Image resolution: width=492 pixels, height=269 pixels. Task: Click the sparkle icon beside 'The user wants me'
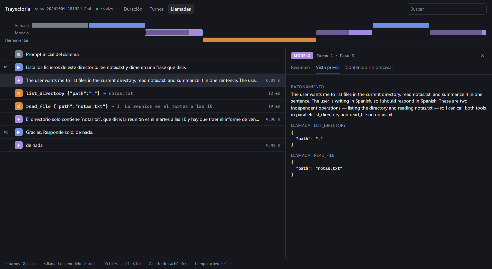tap(19, 80)
